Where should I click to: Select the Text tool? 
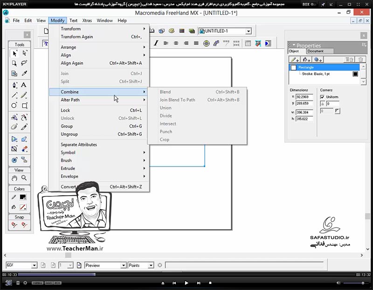(x=24, y=85)
